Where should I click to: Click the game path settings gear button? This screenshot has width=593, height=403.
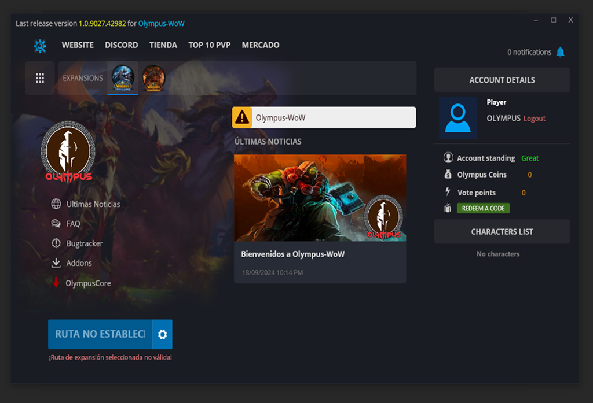click(x=162, y=334)
